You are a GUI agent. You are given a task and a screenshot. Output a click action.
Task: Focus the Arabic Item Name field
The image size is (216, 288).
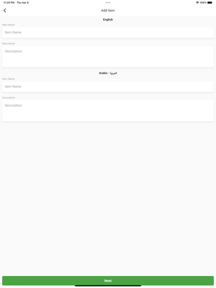coord(108,87)
